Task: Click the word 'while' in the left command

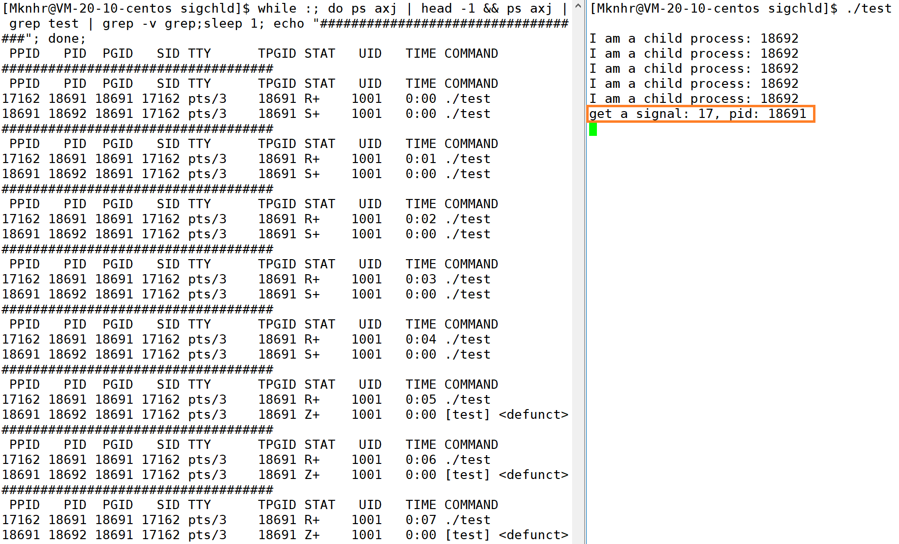Action: [277, 9]
